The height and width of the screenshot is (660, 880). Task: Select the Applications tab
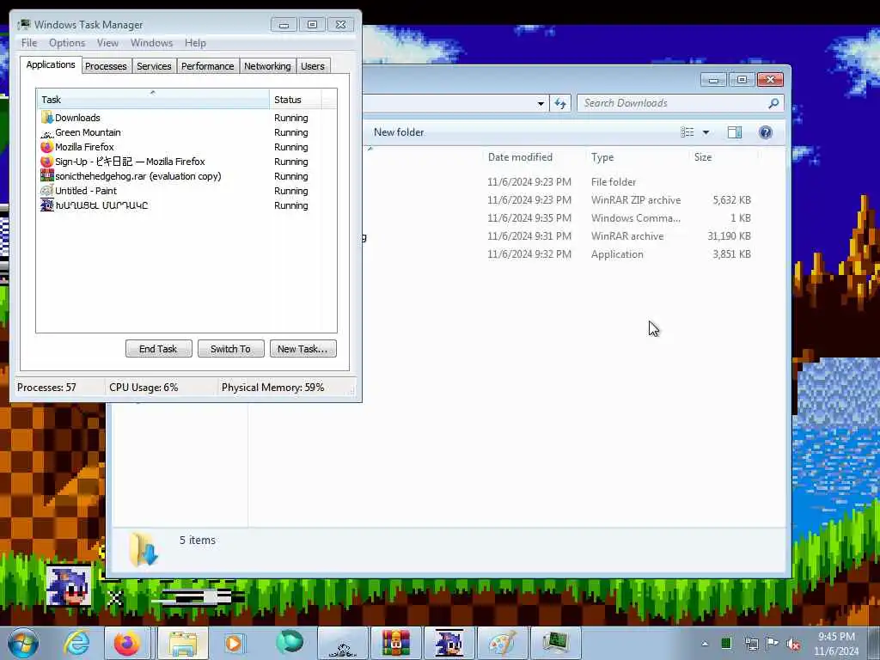pos(51,64)
